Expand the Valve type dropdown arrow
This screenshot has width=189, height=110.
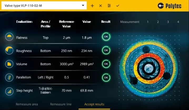tap(83, 6)
